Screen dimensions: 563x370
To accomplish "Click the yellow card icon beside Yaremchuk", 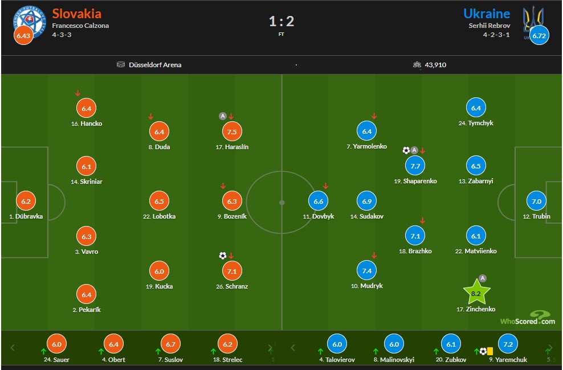I will (490, 351).
